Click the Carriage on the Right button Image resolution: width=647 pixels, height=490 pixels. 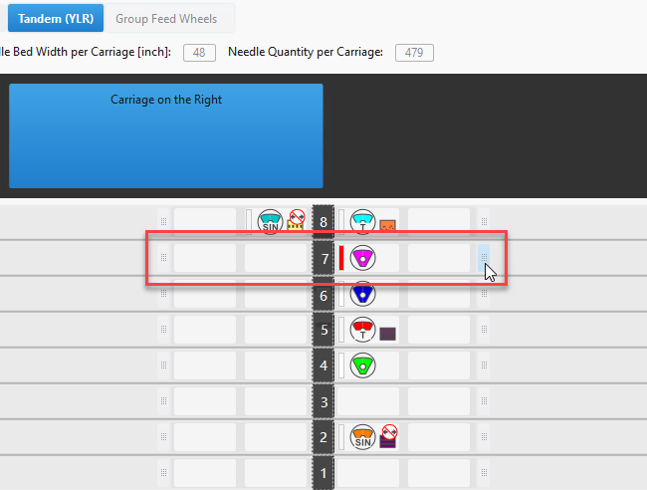(166, 135)
